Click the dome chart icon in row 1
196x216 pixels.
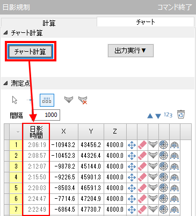click(175, 145)
